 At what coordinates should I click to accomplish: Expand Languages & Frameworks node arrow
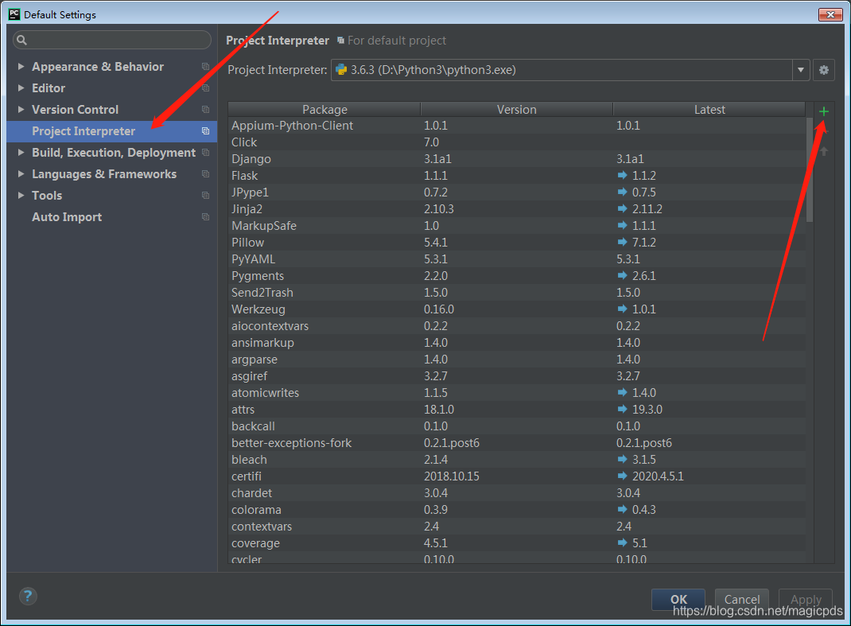pyautogui.click(x=21, y=173)
